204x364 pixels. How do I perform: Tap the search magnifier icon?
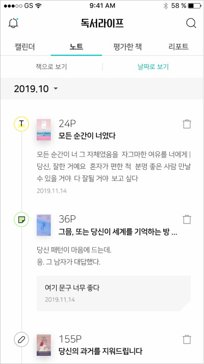tap(191, 23)
